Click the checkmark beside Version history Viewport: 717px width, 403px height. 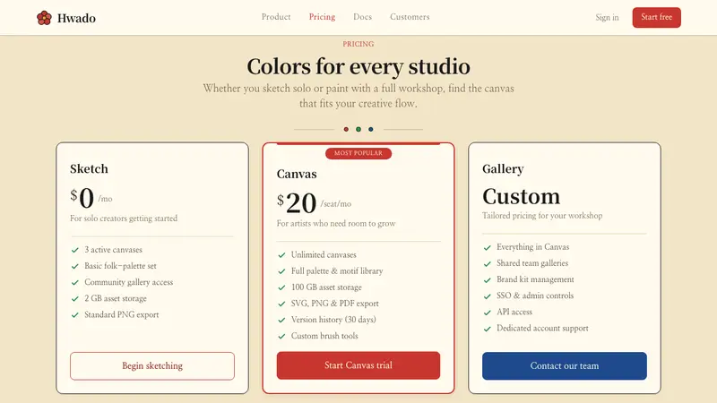click(281, 320)
